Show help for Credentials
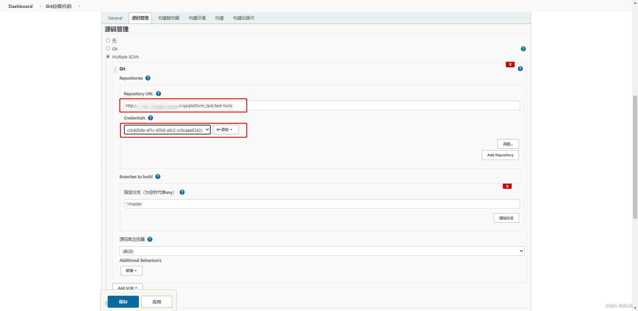This screenshot has height=311, width=638. click(x=151, y=118)
